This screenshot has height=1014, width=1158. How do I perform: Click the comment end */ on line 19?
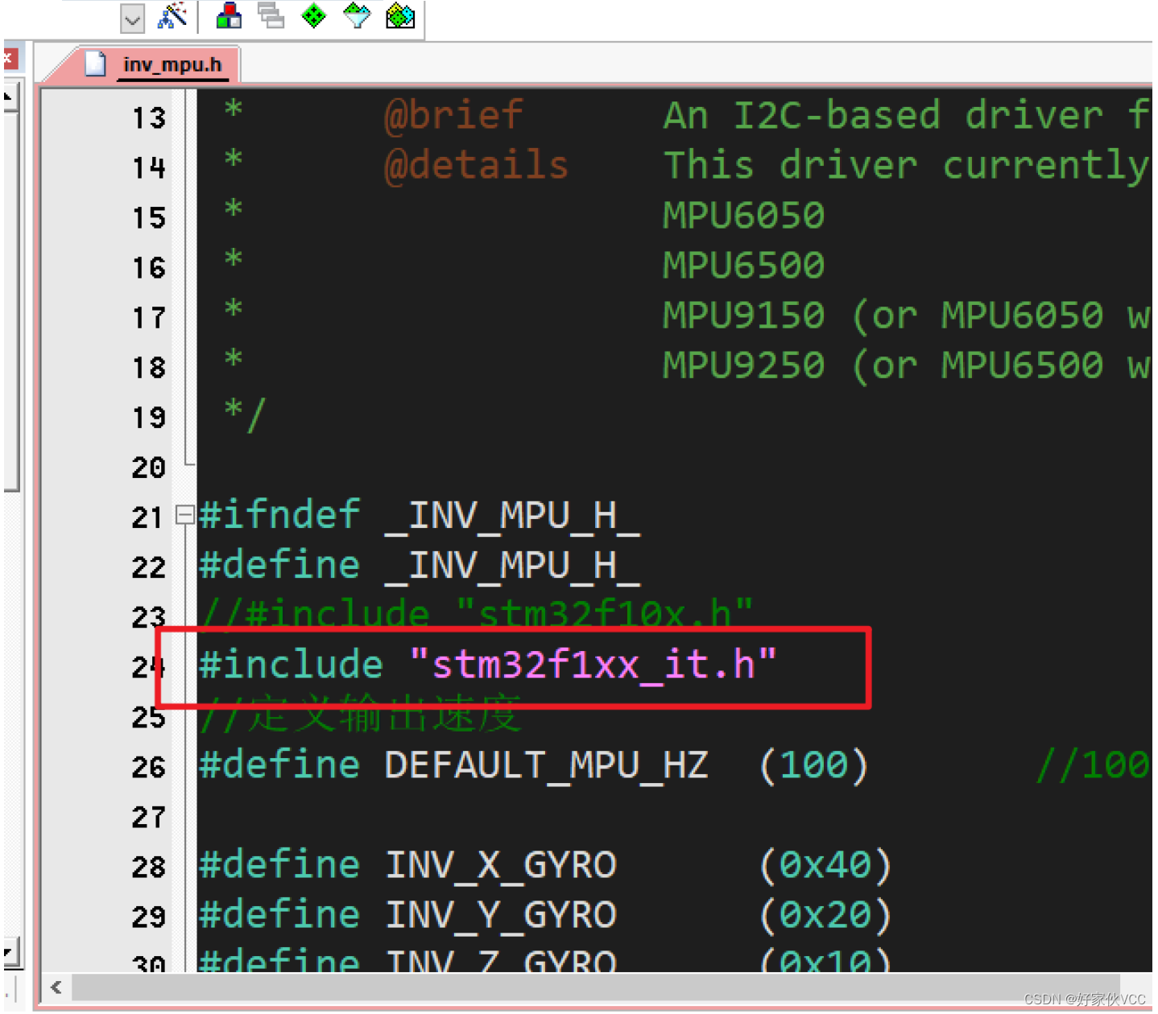click(x=245, y=415)
